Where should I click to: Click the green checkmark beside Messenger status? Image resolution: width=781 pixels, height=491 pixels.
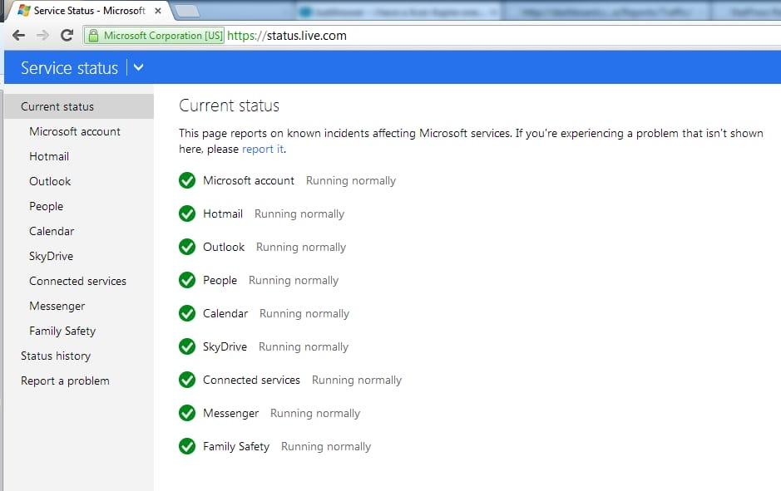[187, 413]
